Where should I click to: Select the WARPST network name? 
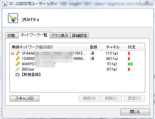39,64
